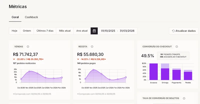This screenshot has width=200, height=104.
Task: Click the red down arrow under Vendas total
Action: [14, 59]
